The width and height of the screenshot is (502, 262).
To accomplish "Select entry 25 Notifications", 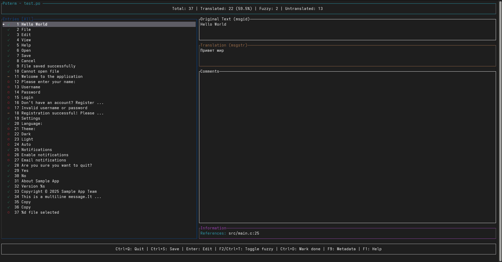I will [99, 150].
